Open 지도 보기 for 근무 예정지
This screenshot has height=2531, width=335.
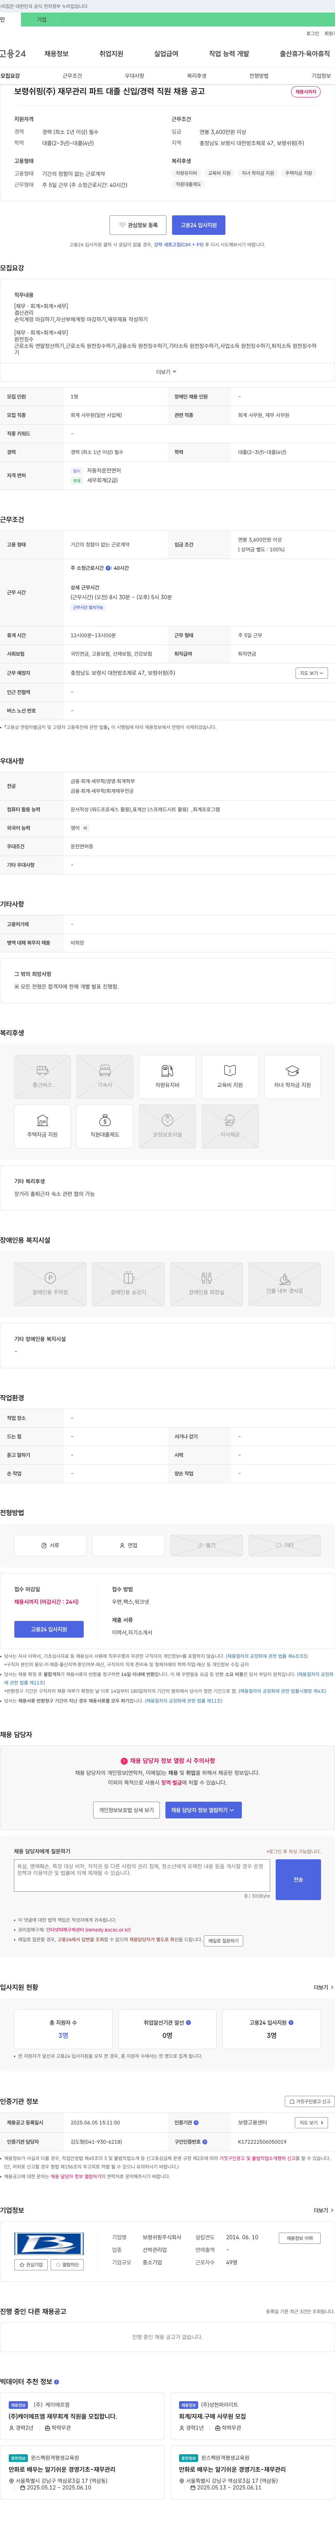click(311, 673)
